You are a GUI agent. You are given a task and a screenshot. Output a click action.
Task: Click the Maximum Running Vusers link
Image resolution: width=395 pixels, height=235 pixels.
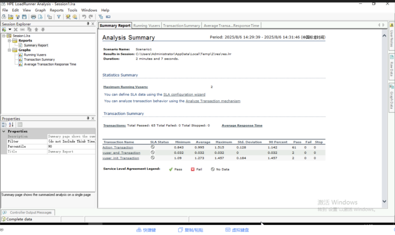point(125,87)
